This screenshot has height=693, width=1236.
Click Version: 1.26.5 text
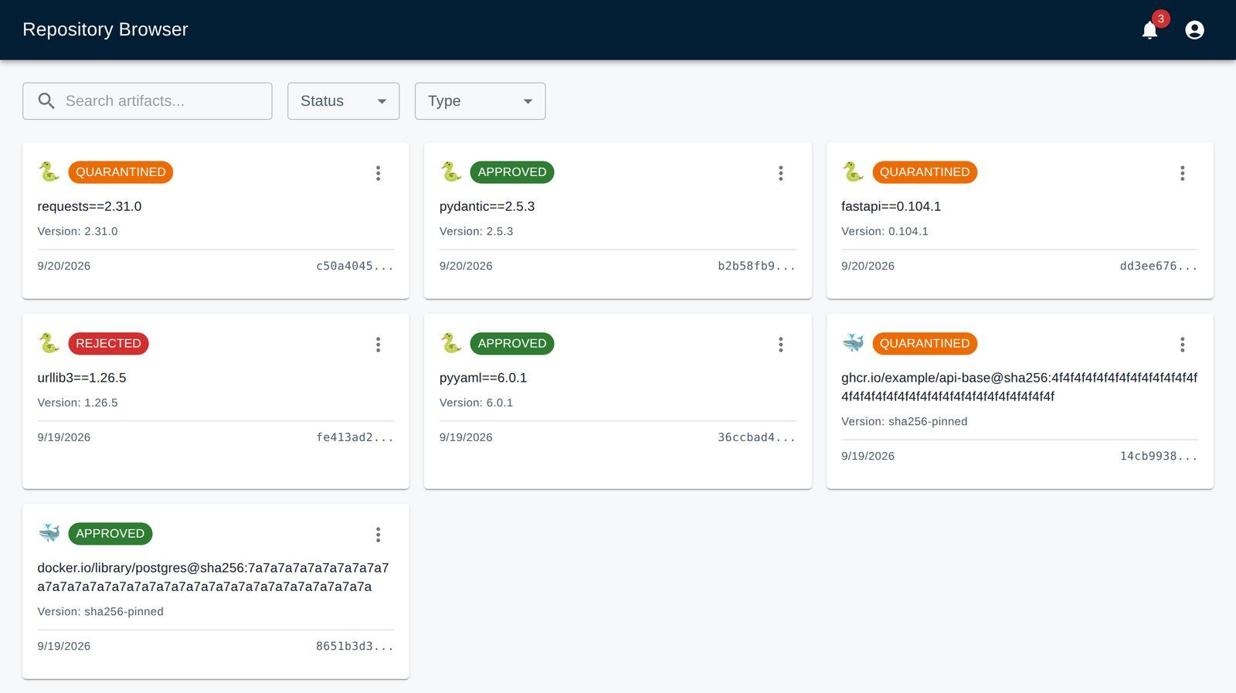(77, 403)
